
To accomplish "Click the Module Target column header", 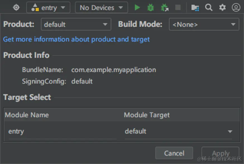I will coord(147,115).
